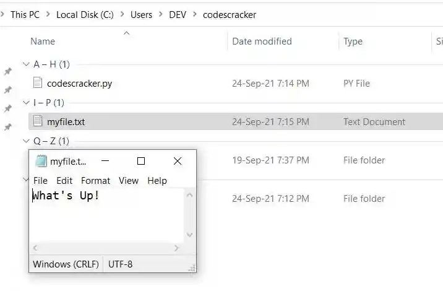The image size is (443, 291).
Task: Open the Notepad View menu
Action: coord(129,181)
